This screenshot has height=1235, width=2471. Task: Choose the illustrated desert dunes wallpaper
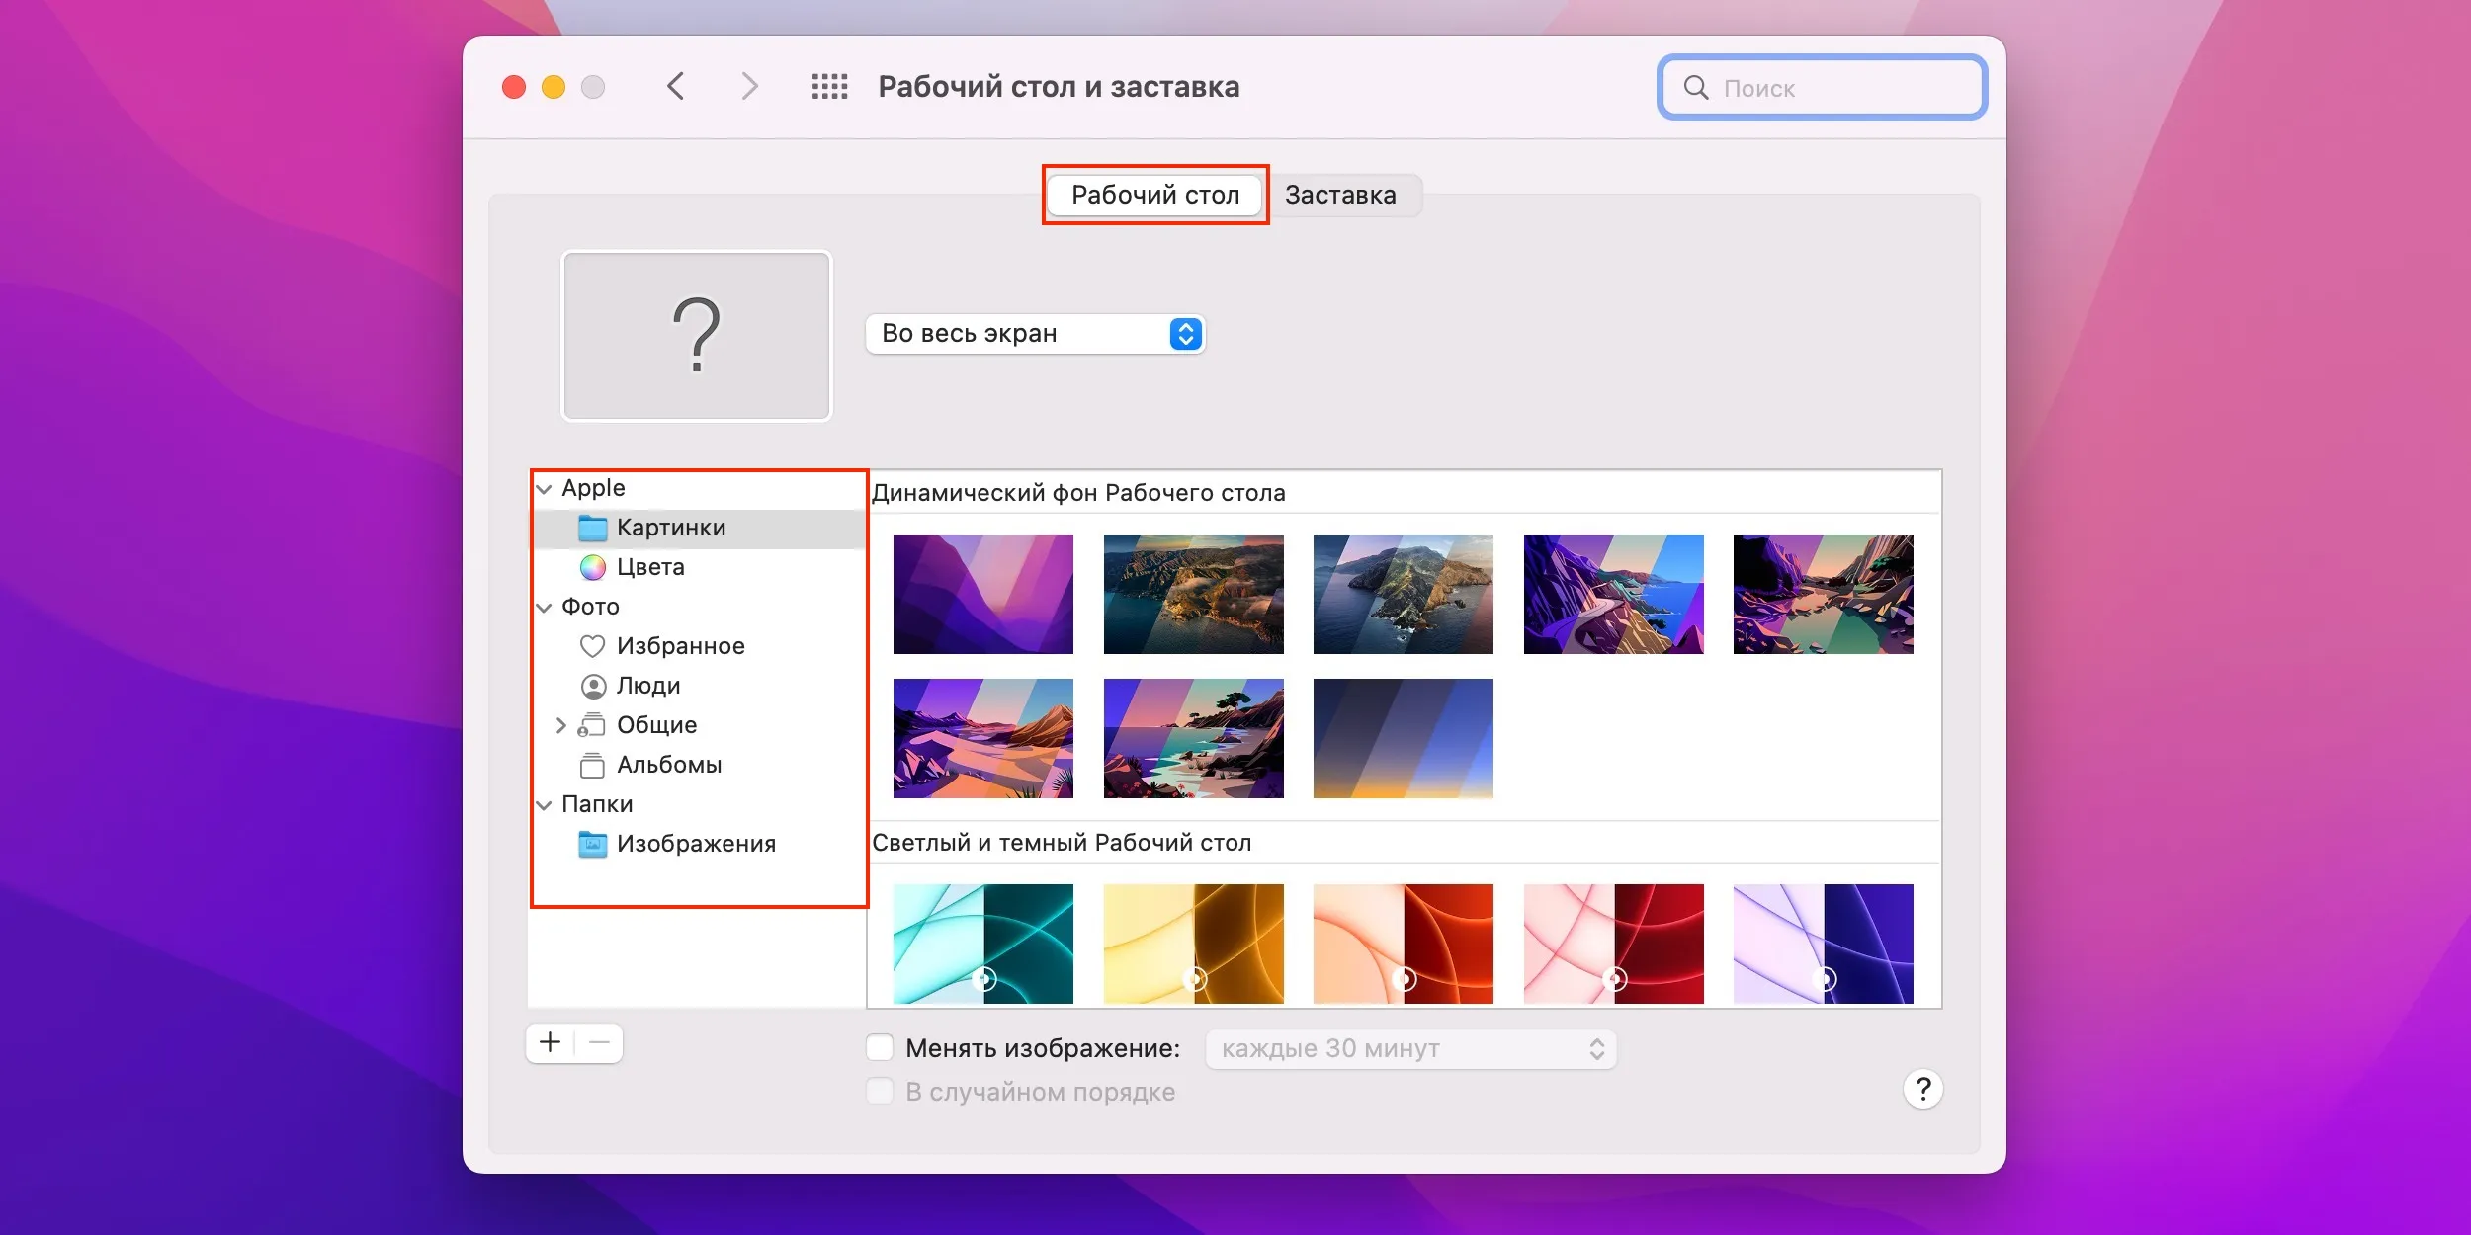click(982, 738)
